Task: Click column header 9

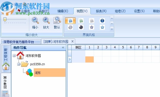Action: coord(156,47)
